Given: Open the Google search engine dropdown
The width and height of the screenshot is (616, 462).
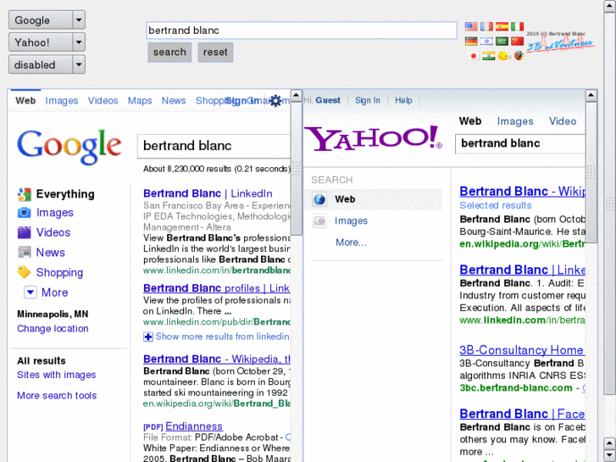Looking at the screenshot, I should [x=79, y=19].
